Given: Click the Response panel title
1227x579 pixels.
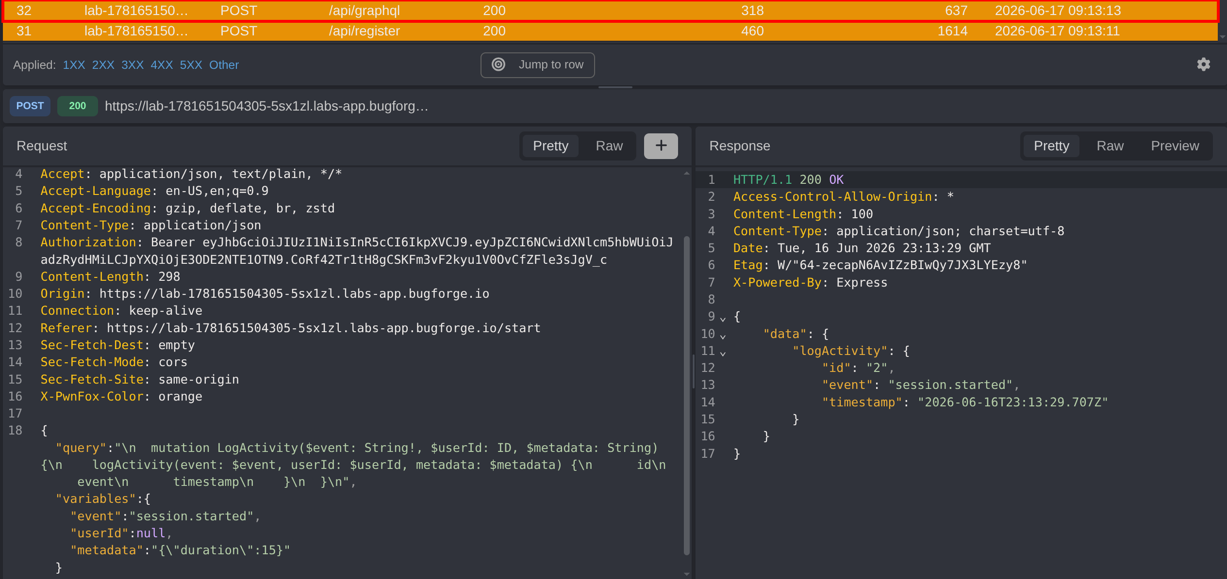Looking at the screenshot, I should [x=740, y=146].
